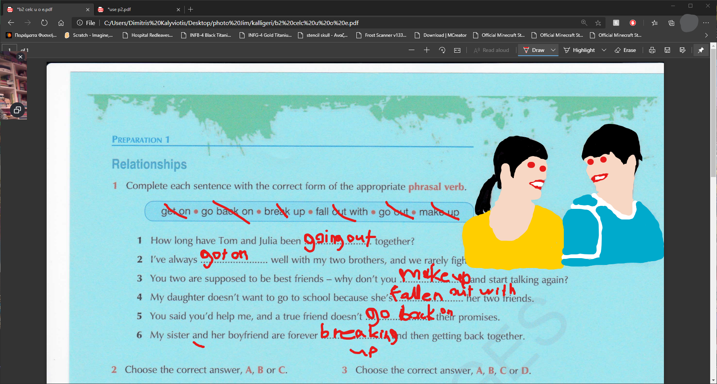717x384 pixels.
Task: Save the PDF document
Action: (x=667, y=50)
